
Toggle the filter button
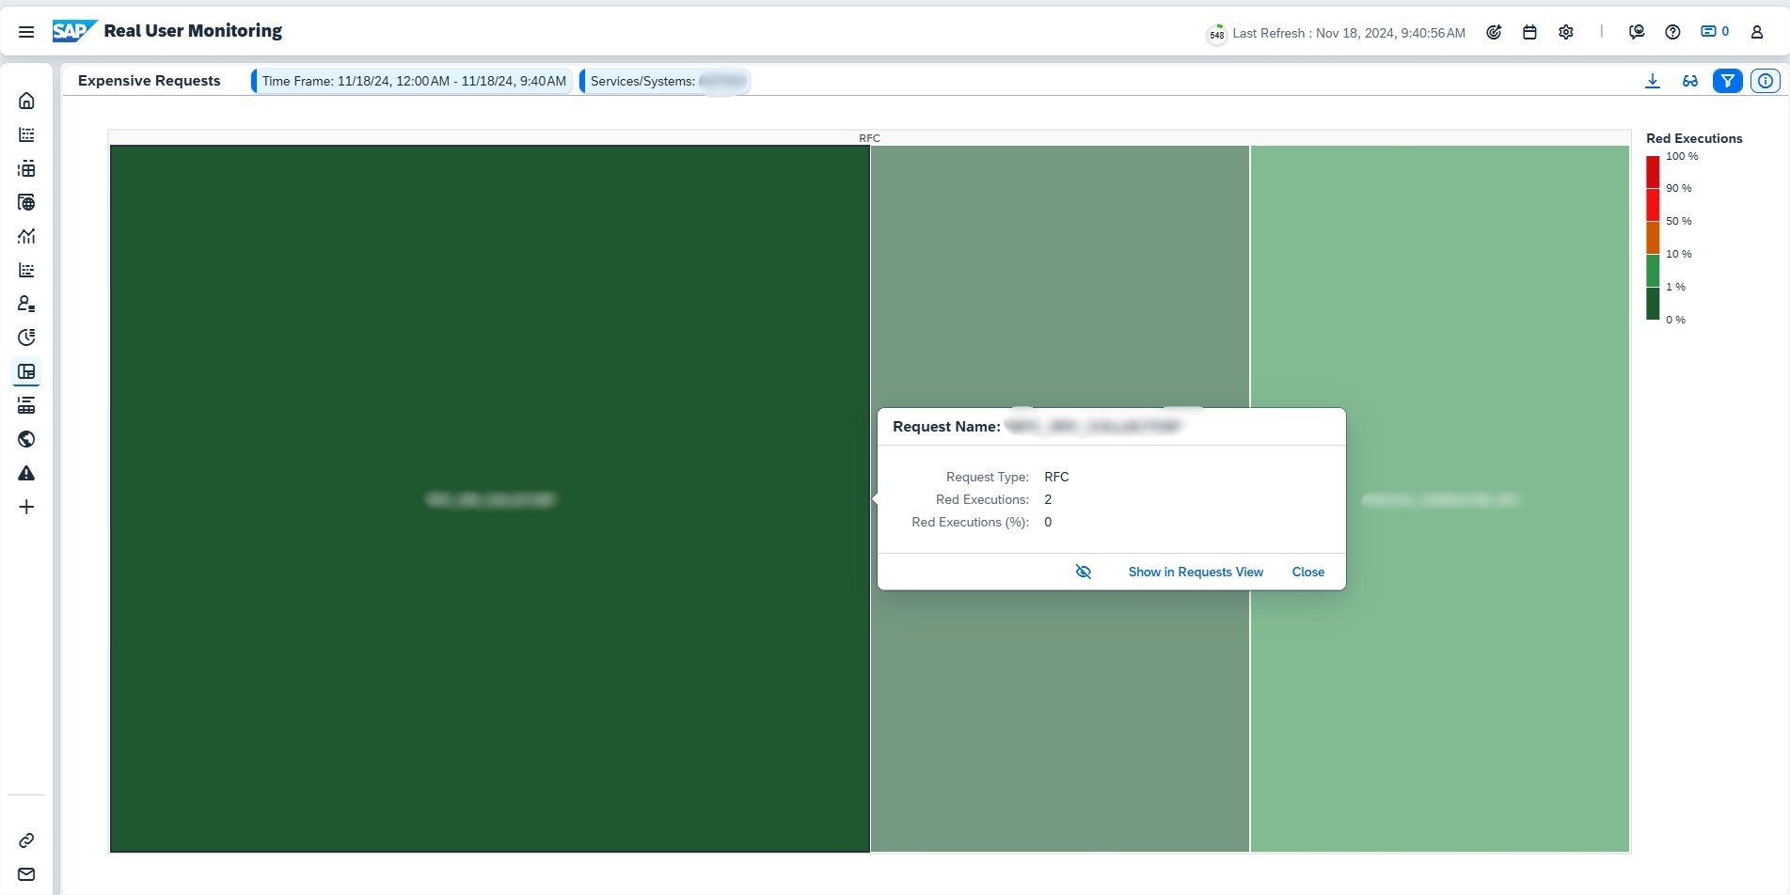coord(1728,81)
